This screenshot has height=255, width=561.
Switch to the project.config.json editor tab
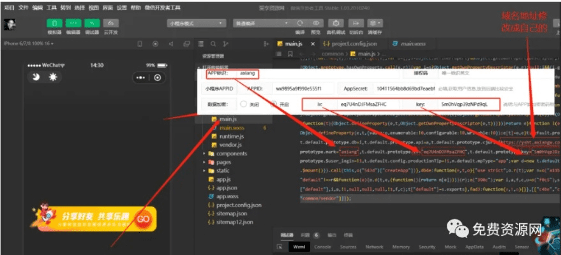point(350,45)
